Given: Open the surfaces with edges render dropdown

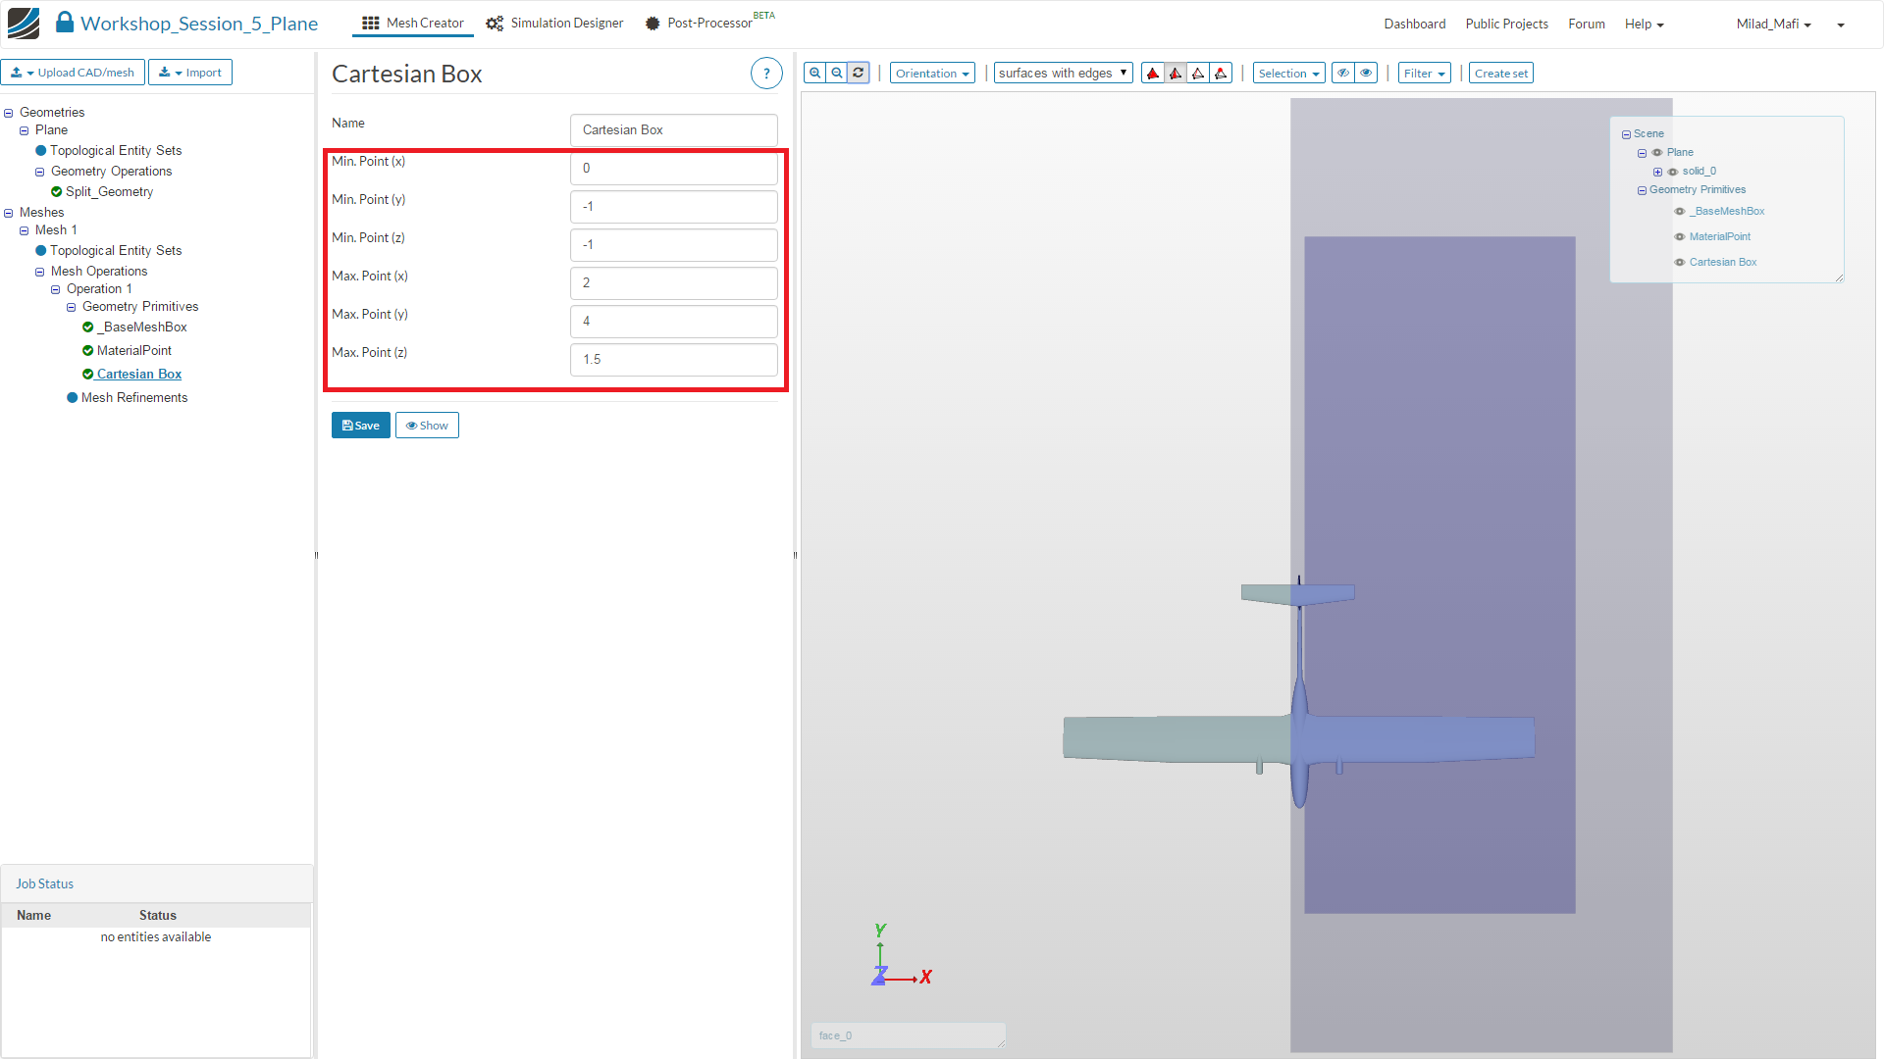Looking at the screenshot, I should click(1063, 74).
